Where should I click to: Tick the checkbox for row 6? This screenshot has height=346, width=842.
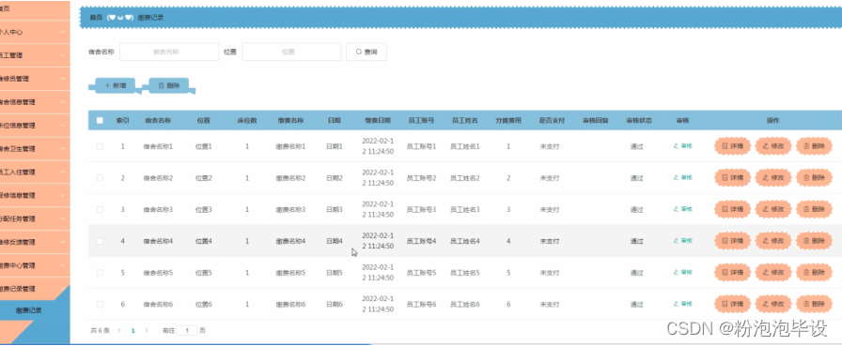click(100, 304)
